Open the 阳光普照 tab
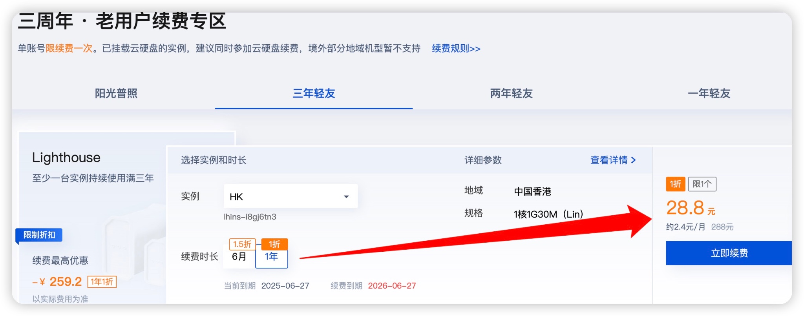This screenshot has width=804, height=316. click(x=116, y=93)
